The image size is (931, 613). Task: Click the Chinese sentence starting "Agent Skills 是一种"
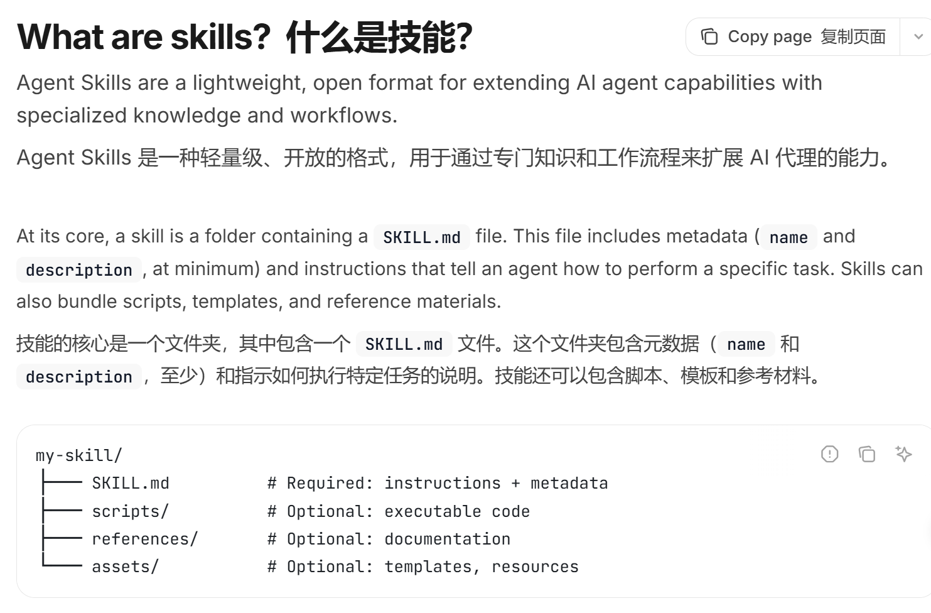pos(454,157)
